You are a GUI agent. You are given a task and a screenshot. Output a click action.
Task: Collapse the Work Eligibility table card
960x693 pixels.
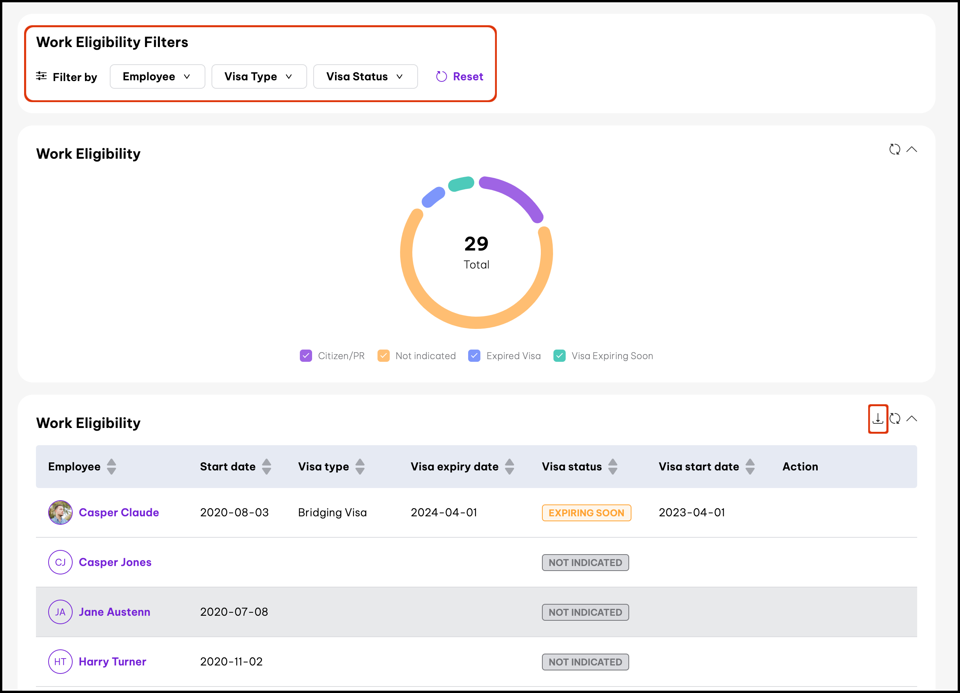click(x=912, y=419)
